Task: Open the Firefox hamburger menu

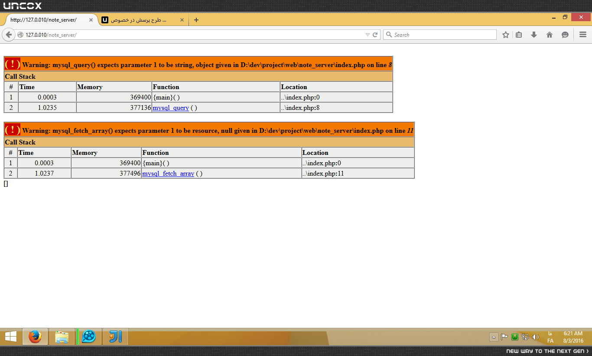Action: pos(583,35)
